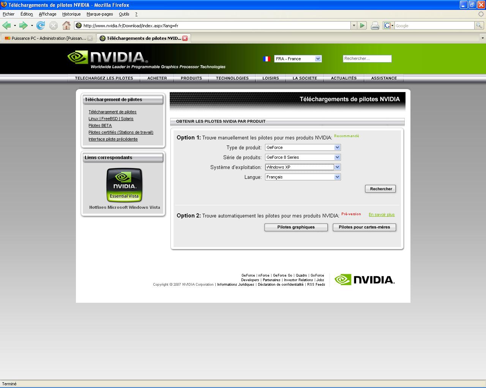The width and height of the screenshot is (486, 388).
Task: Click the Rechercher driver search button
Action: [x=380, y=189]
